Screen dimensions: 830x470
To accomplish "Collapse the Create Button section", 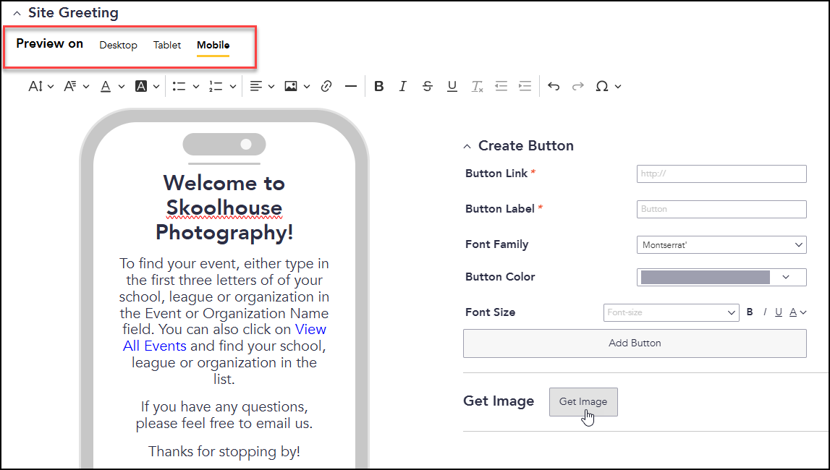I will (467, 147).
